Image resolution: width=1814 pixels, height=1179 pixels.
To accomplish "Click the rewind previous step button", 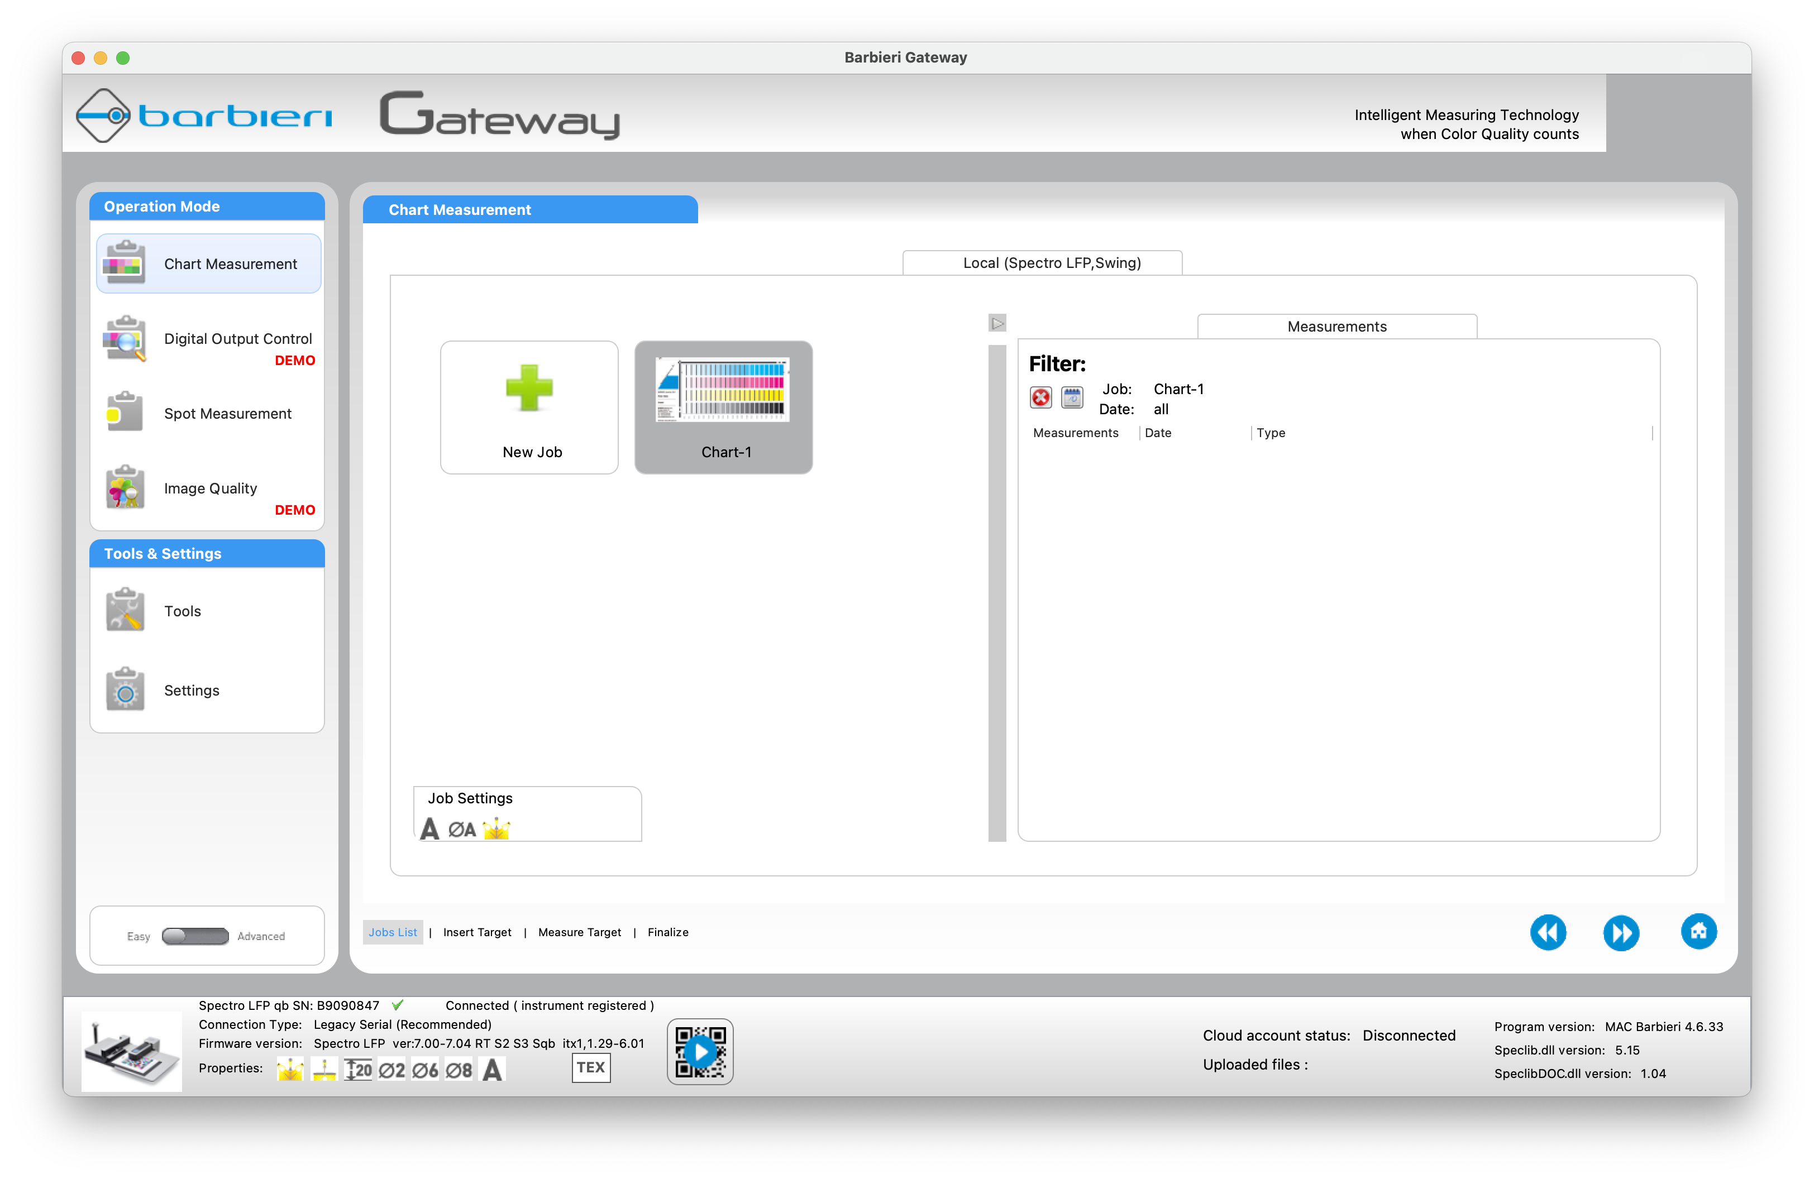I will (x=1548, y=932).
